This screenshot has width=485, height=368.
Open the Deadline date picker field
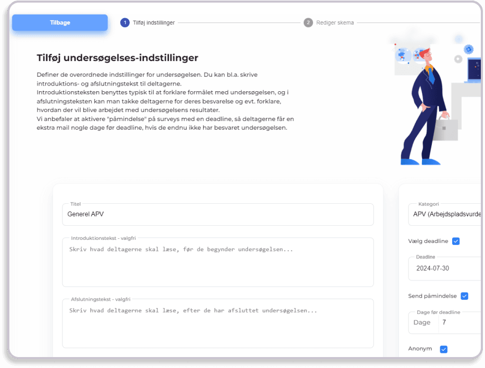tap(446, 268)
